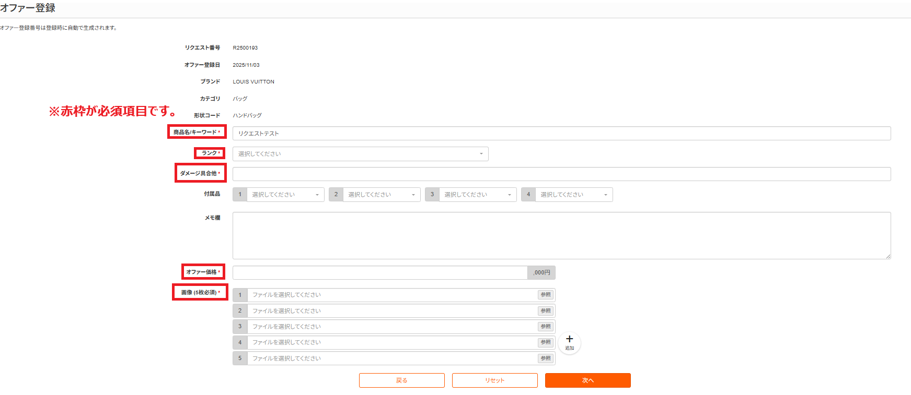Screen dimensions: 911x395
Task: Click the plus 追加 icon to add image
Action: (x=569, y=342)
